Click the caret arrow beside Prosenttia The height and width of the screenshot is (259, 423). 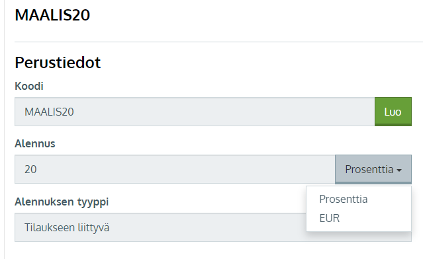[x=399, y=170]
